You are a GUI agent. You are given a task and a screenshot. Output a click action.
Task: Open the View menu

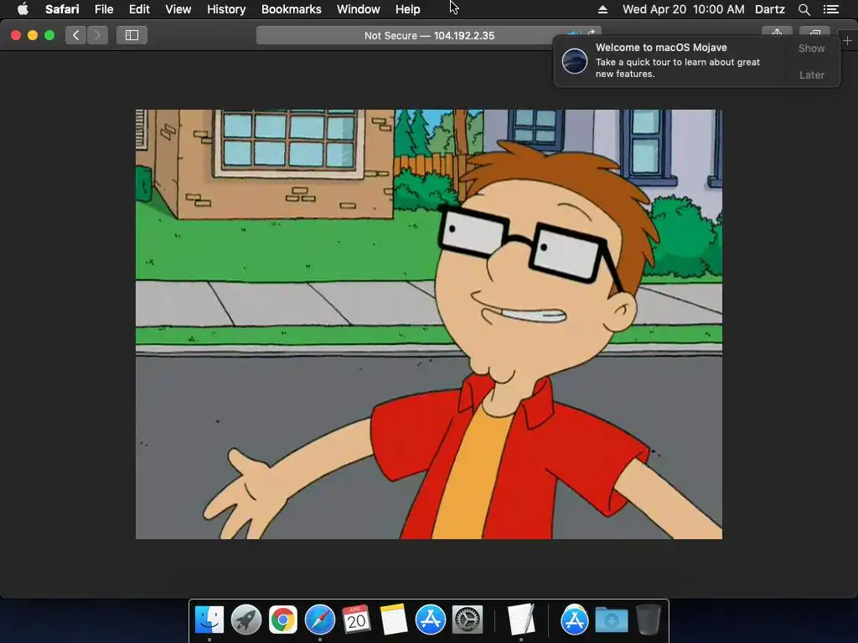pyautogui.click(x=178, y=9)
